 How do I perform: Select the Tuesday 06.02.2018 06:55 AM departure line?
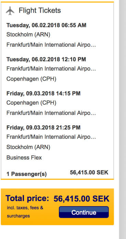46,25
